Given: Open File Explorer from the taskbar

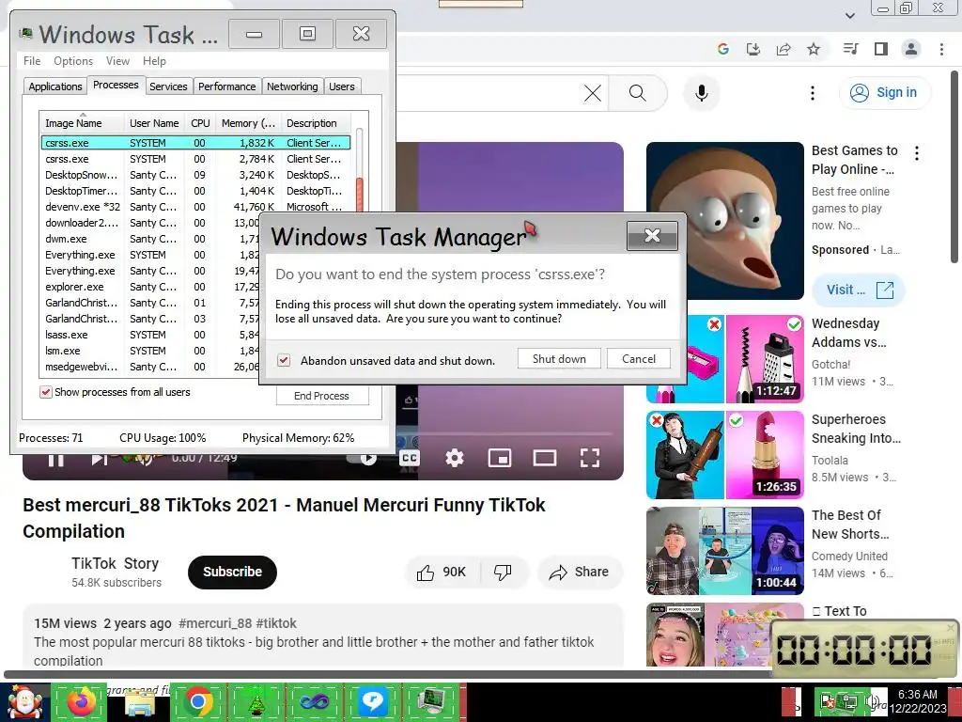Looking at the screenshot, I should tap(140, 701).
